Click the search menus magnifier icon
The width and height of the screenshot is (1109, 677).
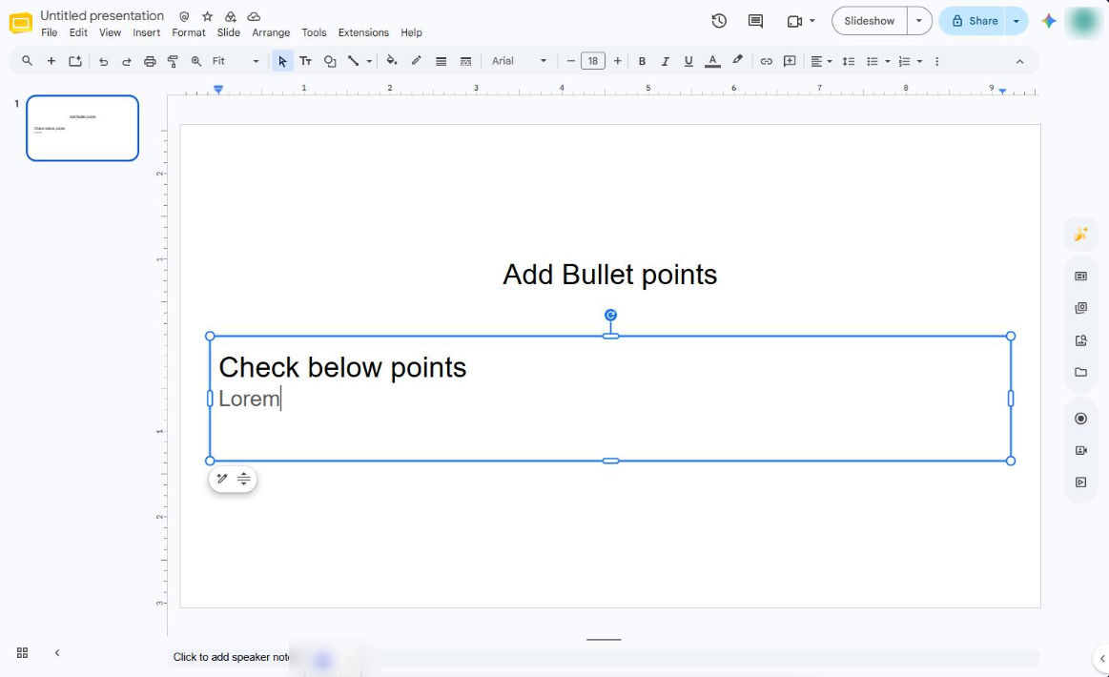[x=27, y=62]
